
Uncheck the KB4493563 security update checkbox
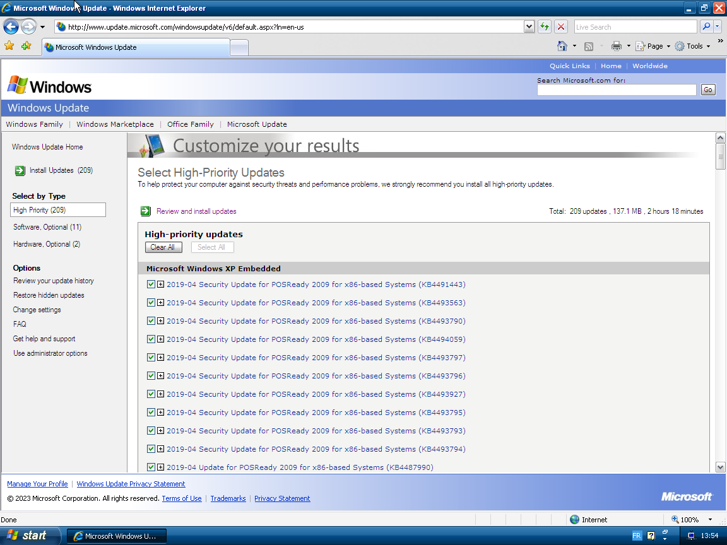click(151, 303)
